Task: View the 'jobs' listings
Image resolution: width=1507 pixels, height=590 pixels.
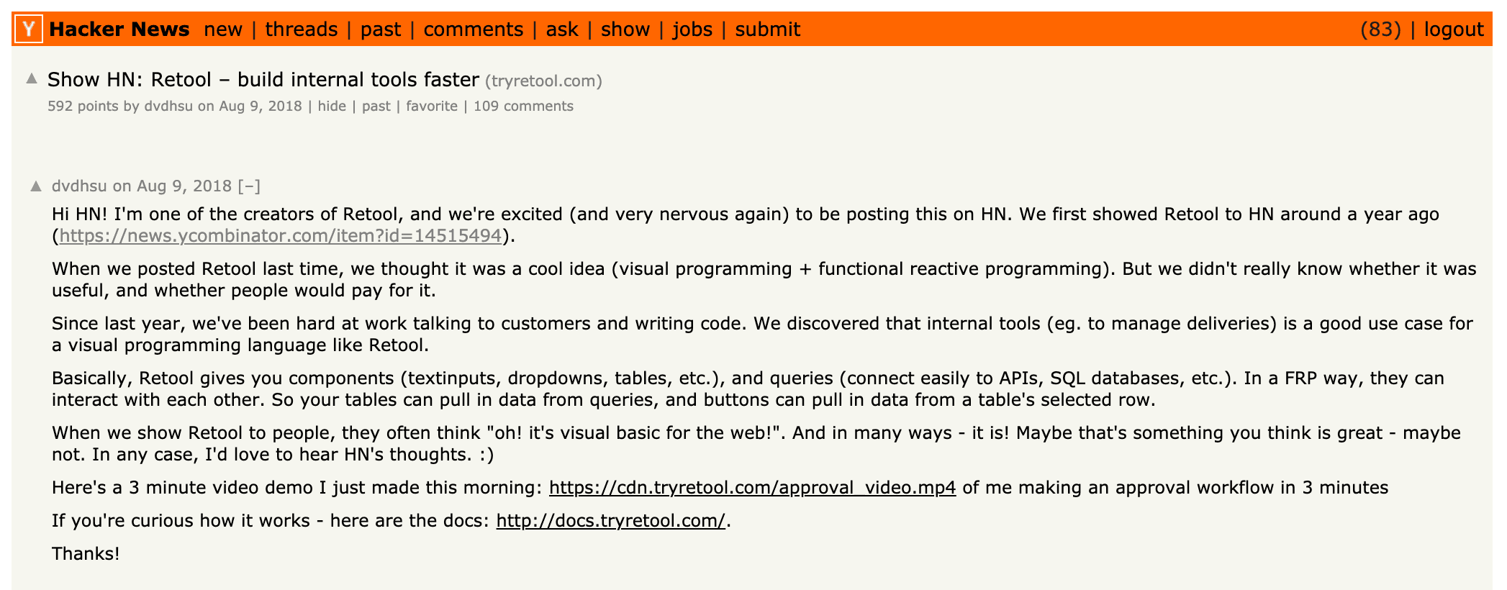Action: coord(692,29)
